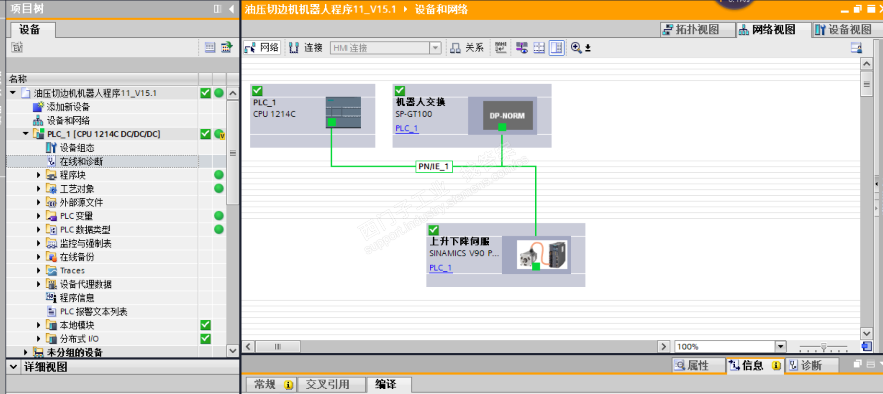Image resolution: width=883 pixels, height=394 pixels.
Task: Click the 关系 relations toolbar button
Action: point(467,47)
